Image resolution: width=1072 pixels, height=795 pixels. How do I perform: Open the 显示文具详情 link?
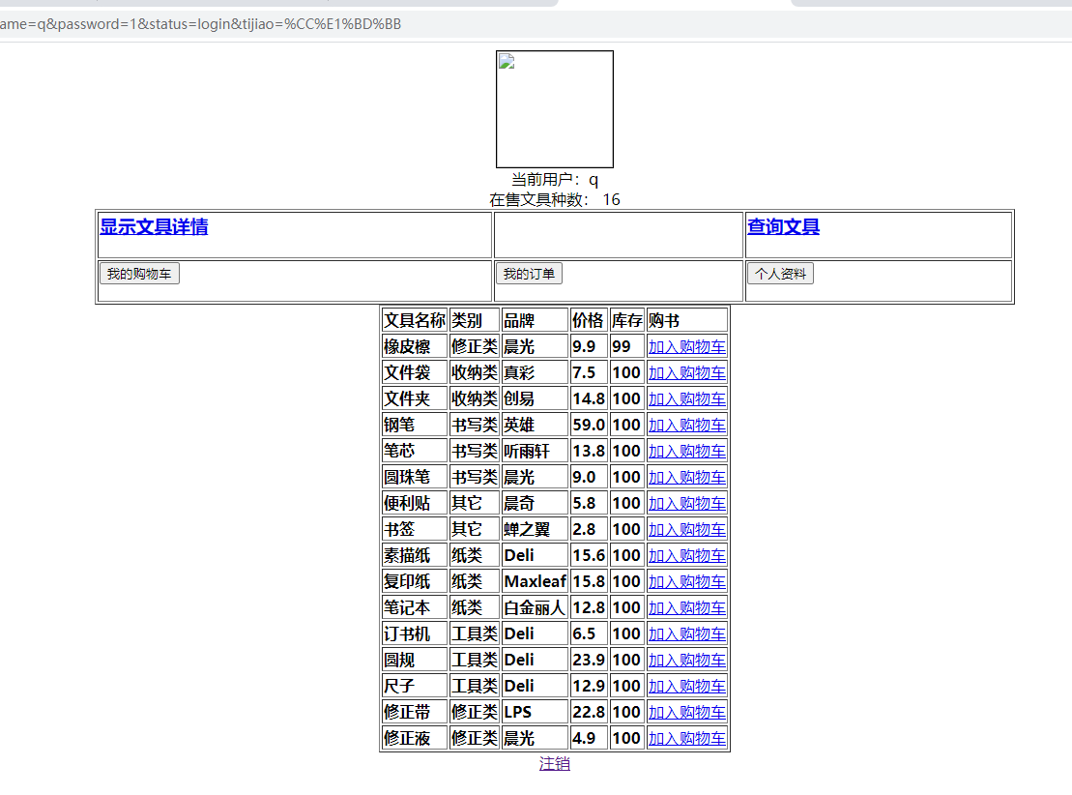(154, 227)
